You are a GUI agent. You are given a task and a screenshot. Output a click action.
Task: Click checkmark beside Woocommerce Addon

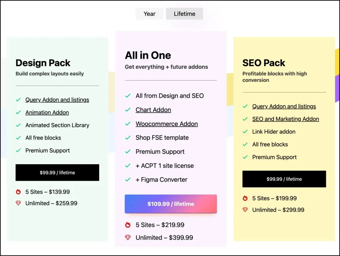pos(128,124)
